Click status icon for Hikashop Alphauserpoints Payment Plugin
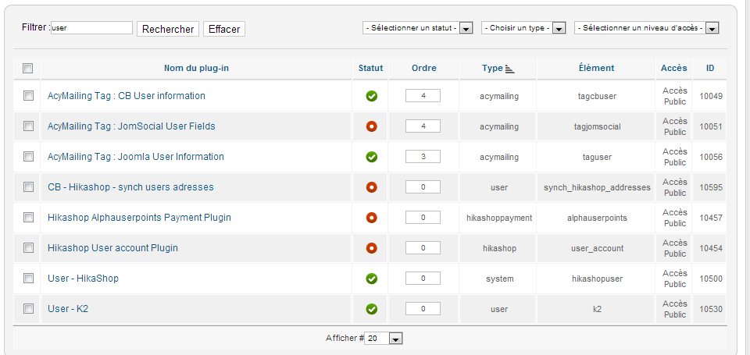 tap(371, 218)
